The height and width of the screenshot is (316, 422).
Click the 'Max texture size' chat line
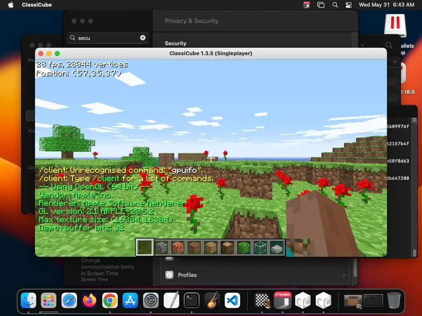tap(106, 220)
